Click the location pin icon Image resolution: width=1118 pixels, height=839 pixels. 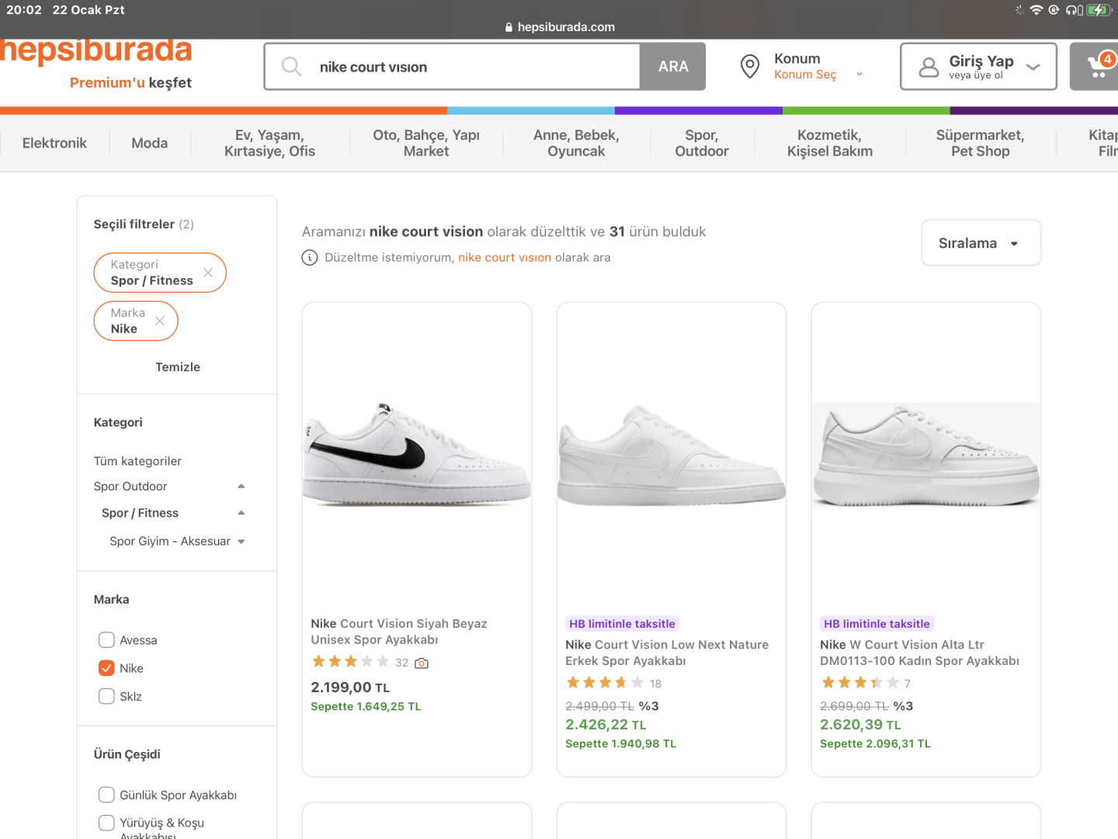750,67
